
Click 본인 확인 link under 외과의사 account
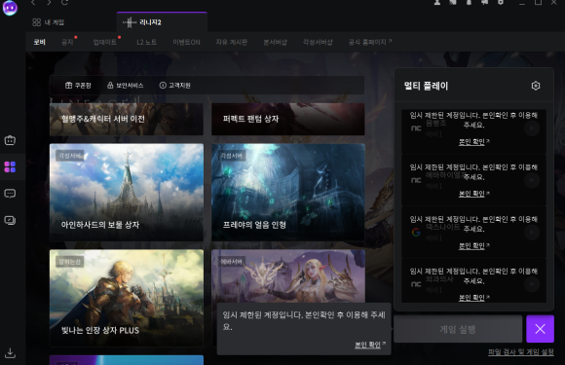(x=473, y=298)
